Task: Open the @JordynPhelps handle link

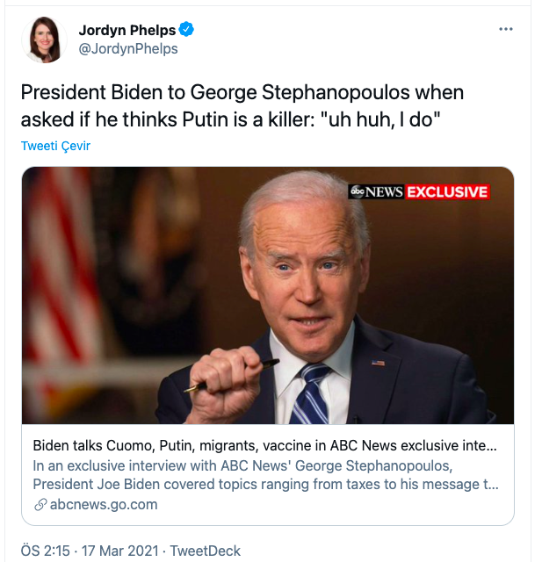Action: (128, 49)
